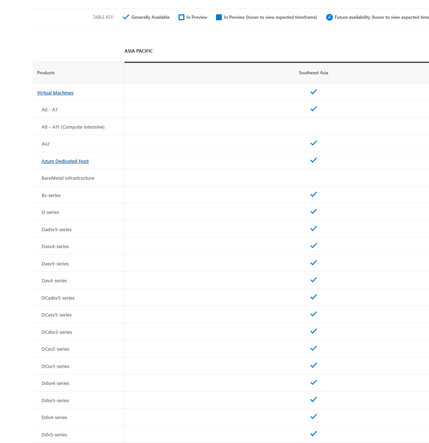Image resolution: width=429 pixels, height=443 pixels.
Task: Select the A8 – A11 (Compute Intensive) label
Action: pos(73,127)
